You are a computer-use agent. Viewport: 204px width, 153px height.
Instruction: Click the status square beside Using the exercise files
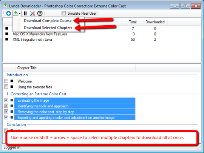pos(12,87)
